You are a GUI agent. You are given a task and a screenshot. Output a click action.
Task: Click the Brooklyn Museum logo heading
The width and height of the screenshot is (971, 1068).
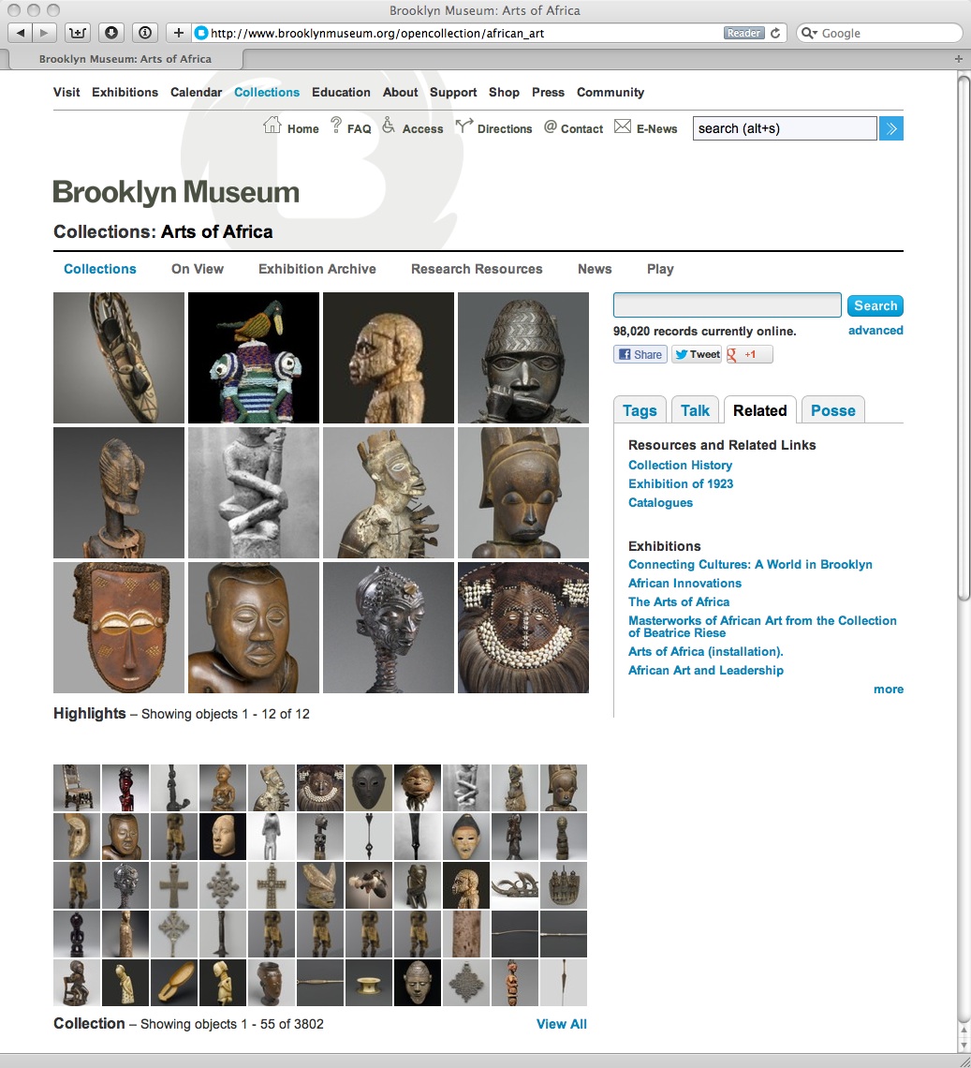[x=176, y=192]
